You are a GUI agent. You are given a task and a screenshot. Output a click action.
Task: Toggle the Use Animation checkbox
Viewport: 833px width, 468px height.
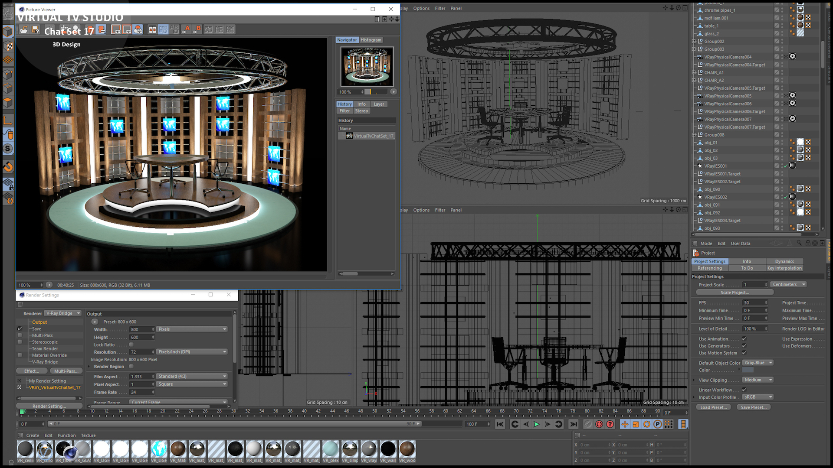(744, 339)
